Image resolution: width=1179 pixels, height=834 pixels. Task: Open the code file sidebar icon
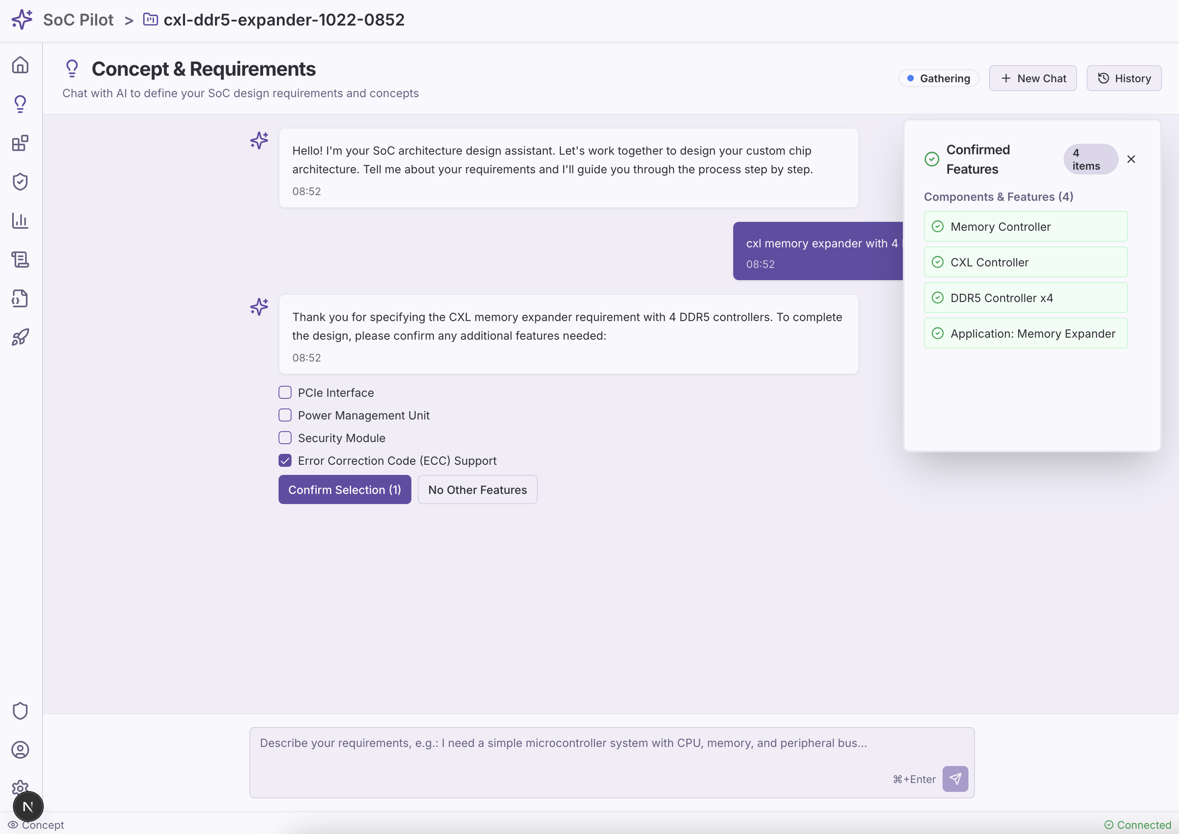click(20, 298)
